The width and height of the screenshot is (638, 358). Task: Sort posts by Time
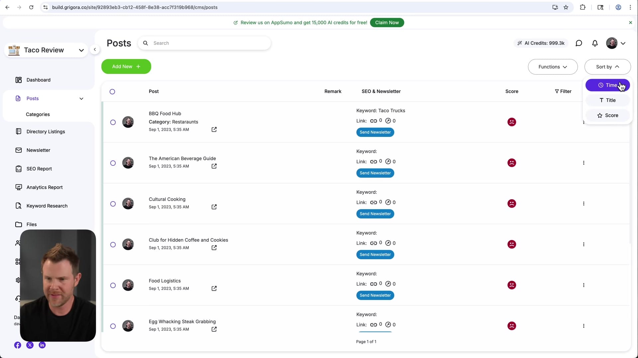(607, 85)
